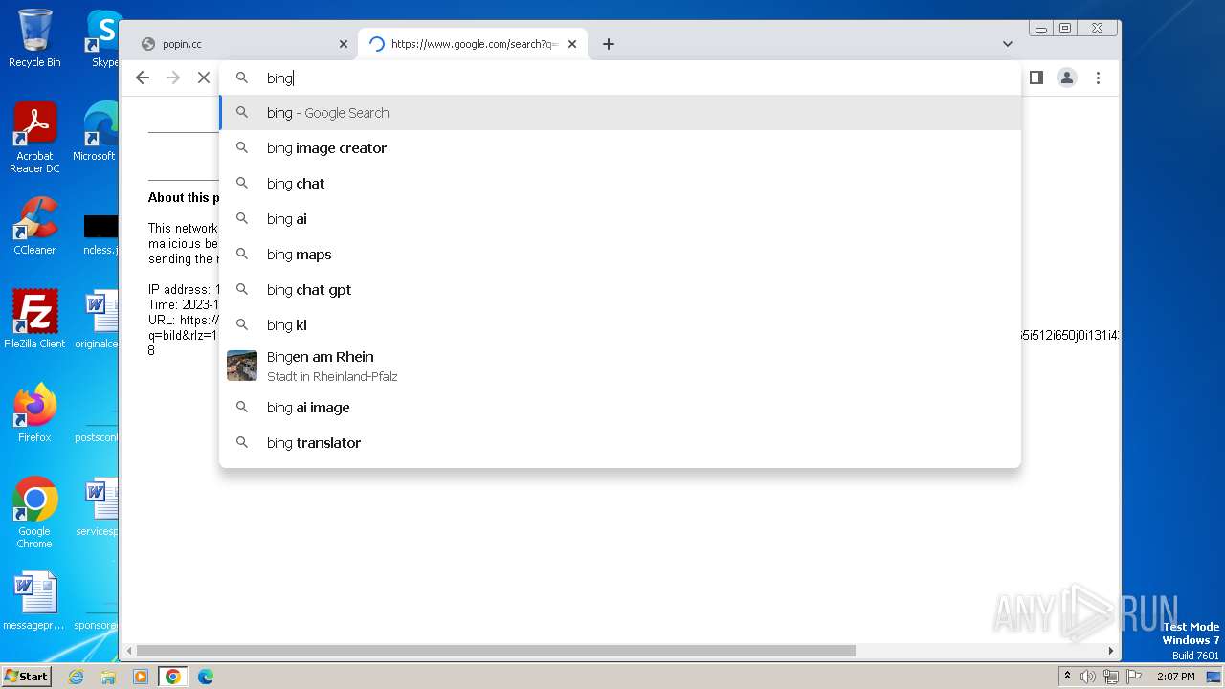Open a new tab with plus button
The height and width of the screenshot is (689, 1225).
pyautogui.click(x=609, y=44)
